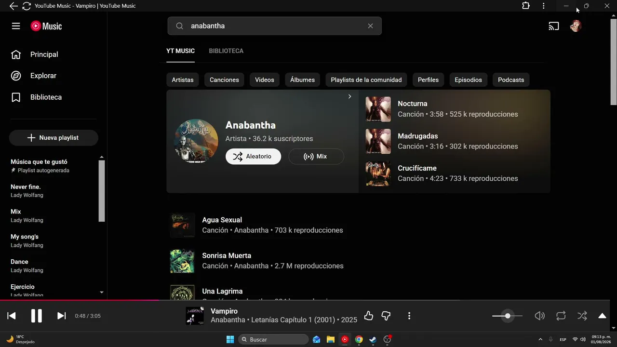Open the app three-dot menu in title bar

tap(544, 6)
